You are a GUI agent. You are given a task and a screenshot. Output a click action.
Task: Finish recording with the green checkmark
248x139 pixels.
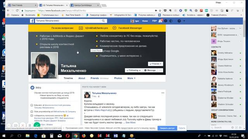click(x=37, y=125)
